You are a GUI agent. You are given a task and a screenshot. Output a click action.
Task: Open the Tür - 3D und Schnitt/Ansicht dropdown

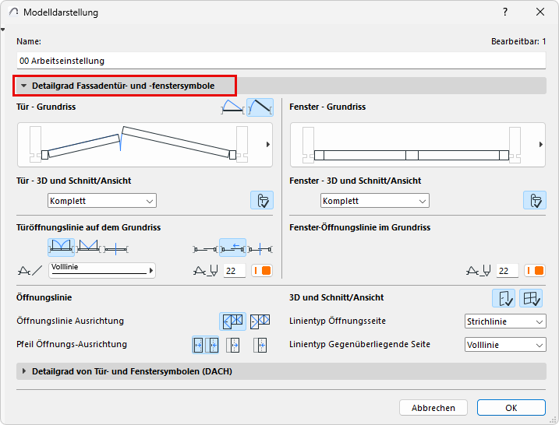tap(102, 201)
